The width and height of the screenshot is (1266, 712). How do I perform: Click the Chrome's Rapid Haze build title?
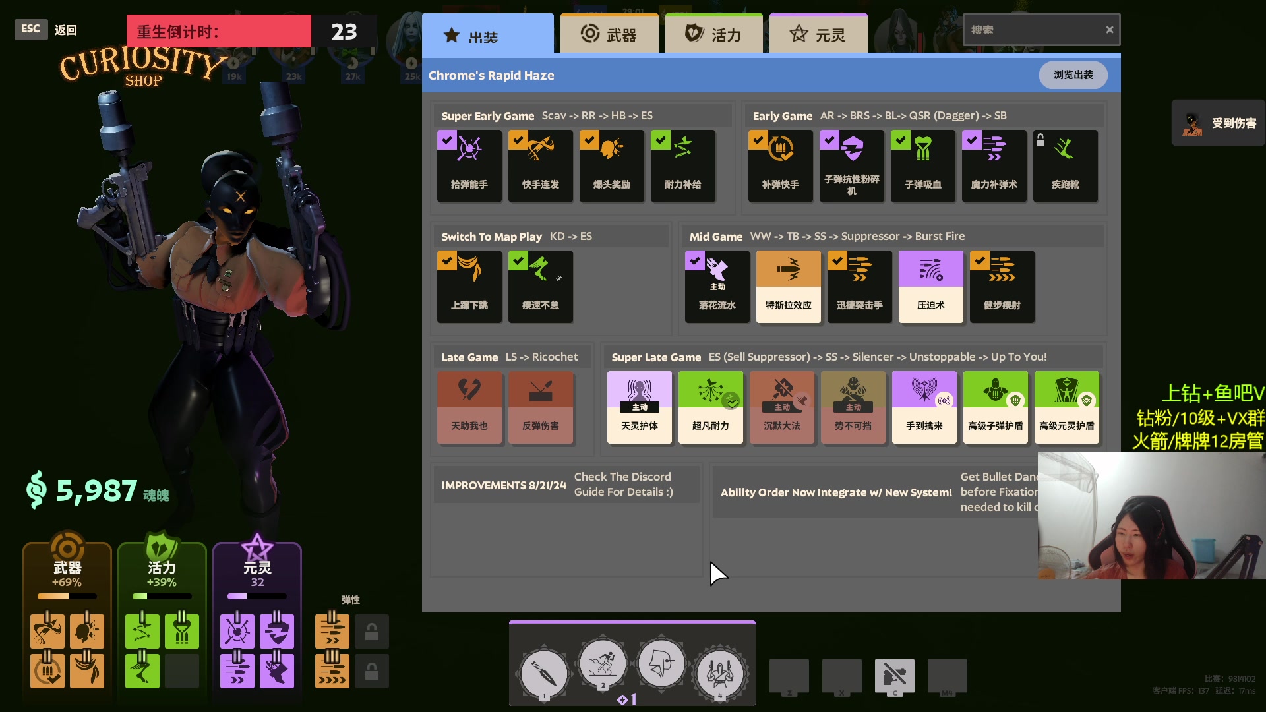[x=491, y=75]
